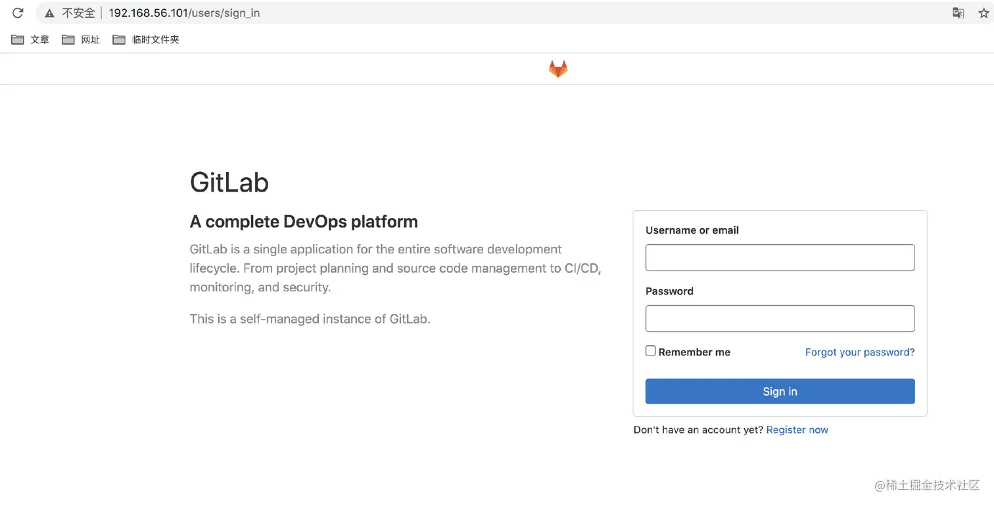
Task: Click the not-secure warning triangle icon
Action: coord(49,13)
